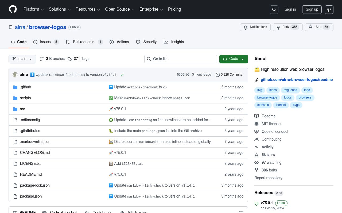Screen dimensions: 342x213
Task: Expand the Platform navigation menu
Action: (33, 9)
